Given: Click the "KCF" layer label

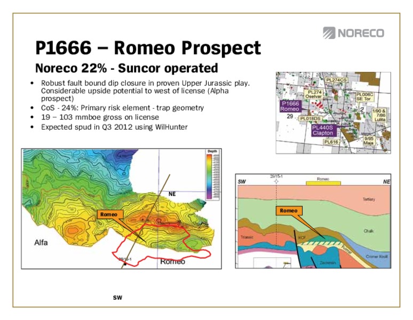Looking at the screenshot, I should coord(302,238).
